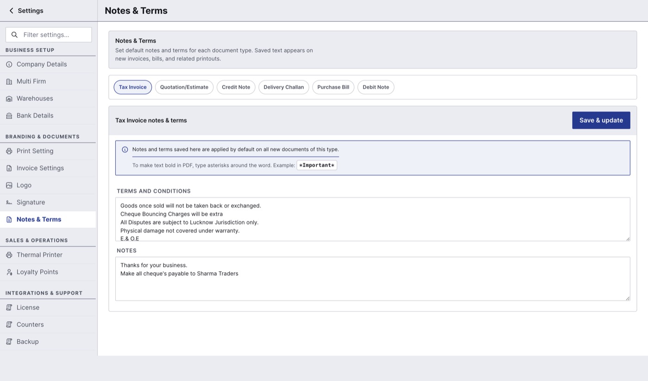Click the back chevron beside Settings
This screenshot has width=648, height=381.
11,11
